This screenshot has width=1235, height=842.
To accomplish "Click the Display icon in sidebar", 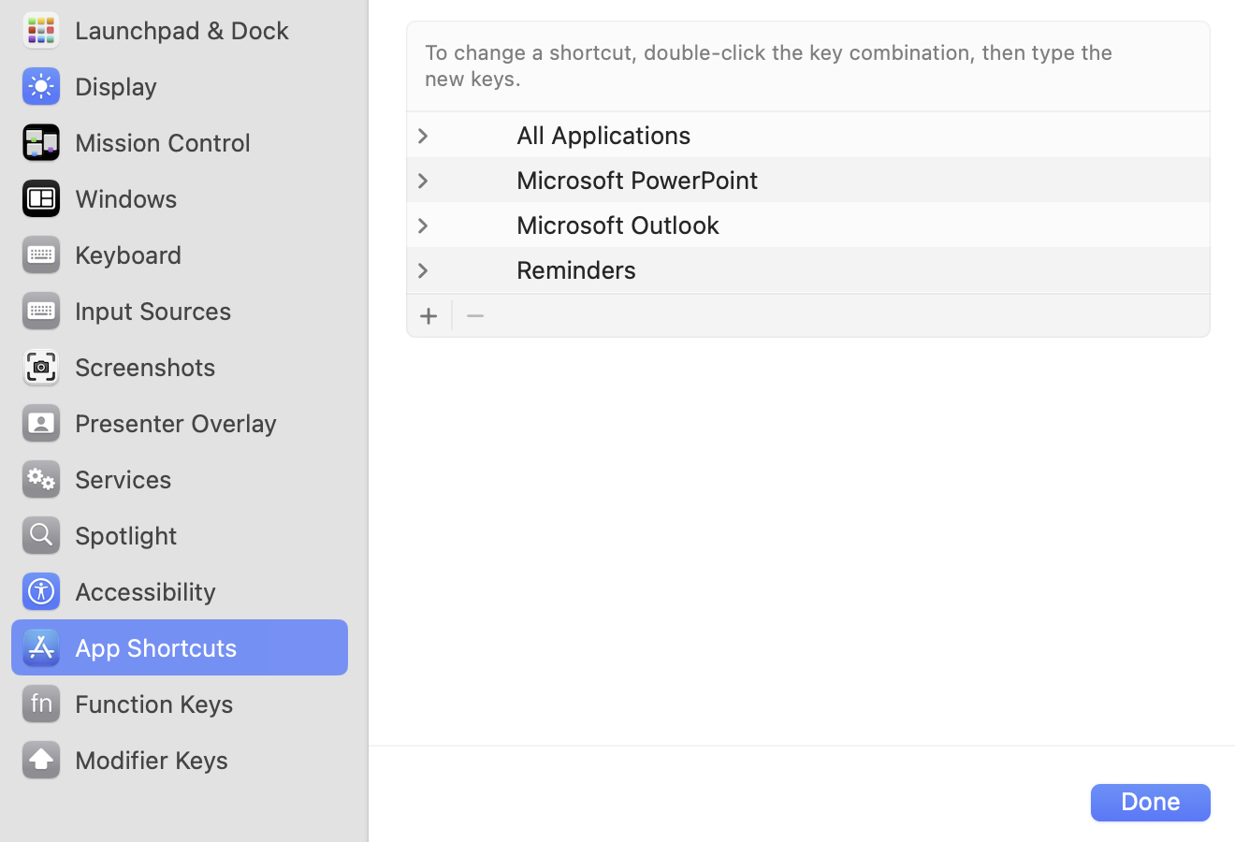I will (40, 86).
